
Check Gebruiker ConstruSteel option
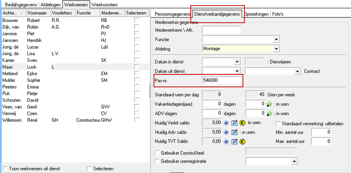coord(157,153)
